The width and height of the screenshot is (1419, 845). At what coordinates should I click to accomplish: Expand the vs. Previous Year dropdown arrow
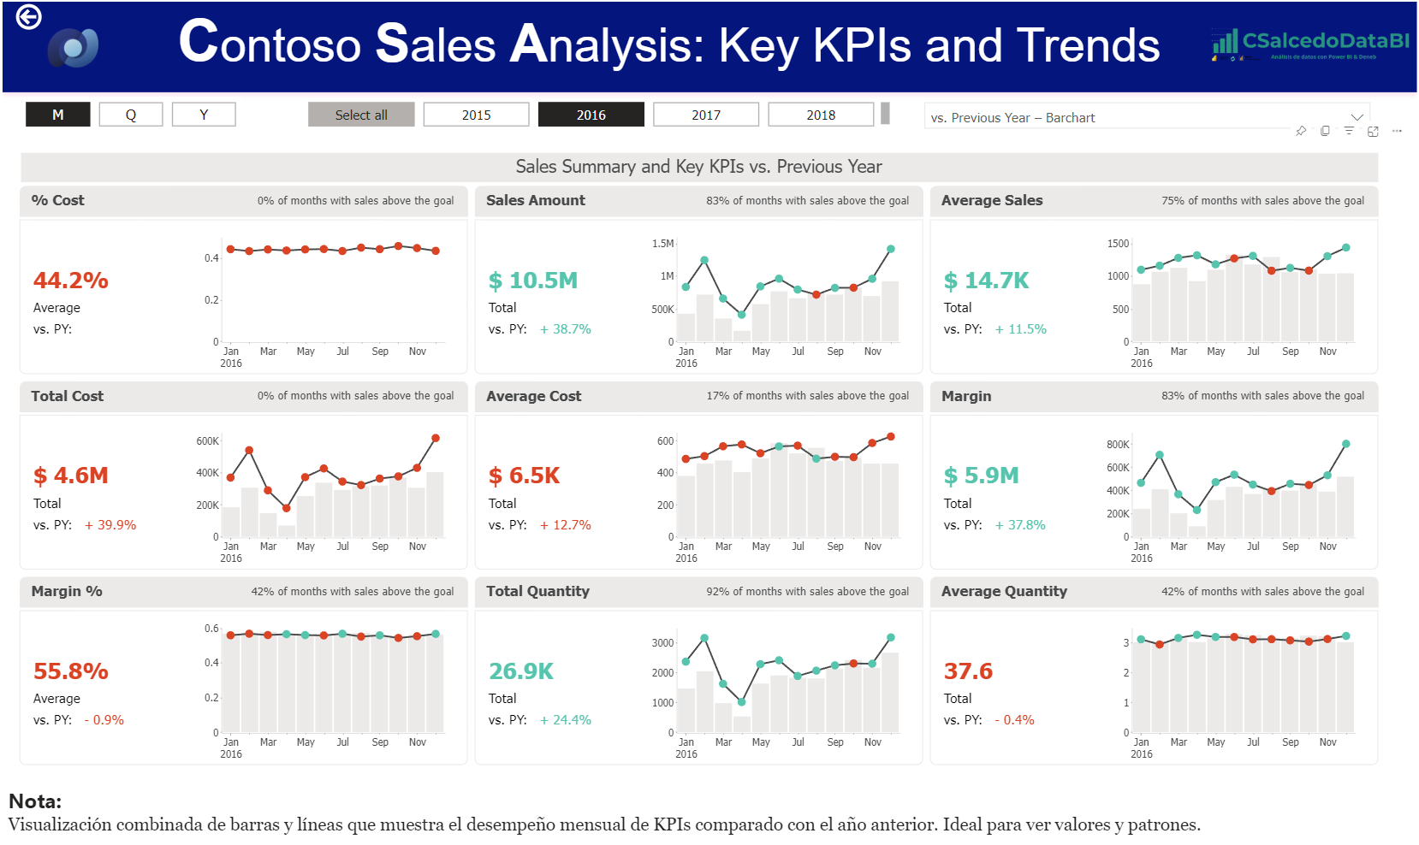pos(1357,117)
